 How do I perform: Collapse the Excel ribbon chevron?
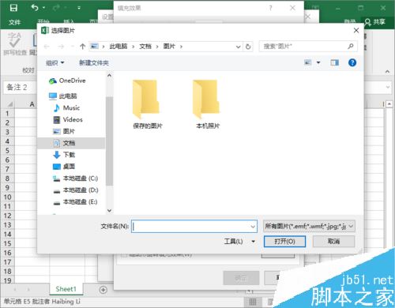[387, 72]
